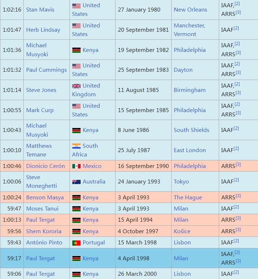Screen dimensions: 258x279
Task: Visit the South Shields link
Action: pyautogui.click(x=191, y=130)
